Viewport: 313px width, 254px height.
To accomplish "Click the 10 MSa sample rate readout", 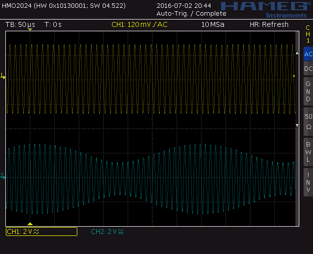I will pyautogui.click(x=213, y=24).
